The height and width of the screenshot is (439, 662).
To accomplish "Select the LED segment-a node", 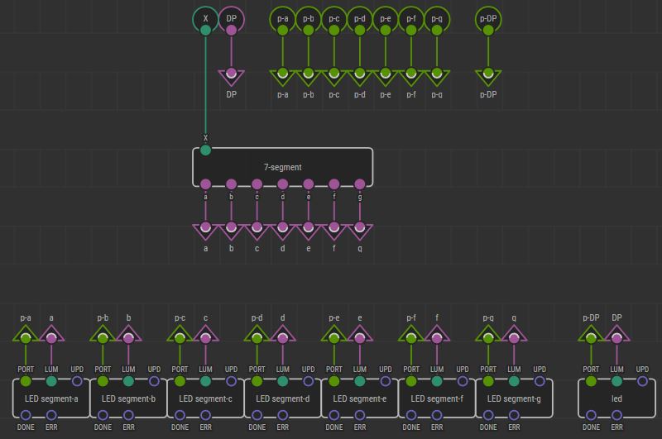I will click(51, 398).
